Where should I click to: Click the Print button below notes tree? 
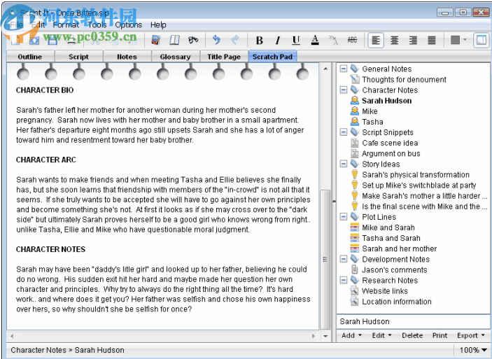tap(440, 335)
